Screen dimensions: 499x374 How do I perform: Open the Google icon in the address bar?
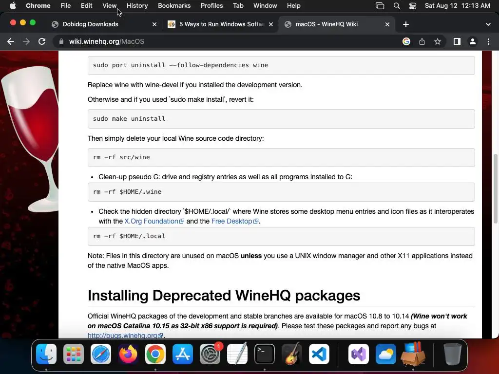[x=406, y=41]
